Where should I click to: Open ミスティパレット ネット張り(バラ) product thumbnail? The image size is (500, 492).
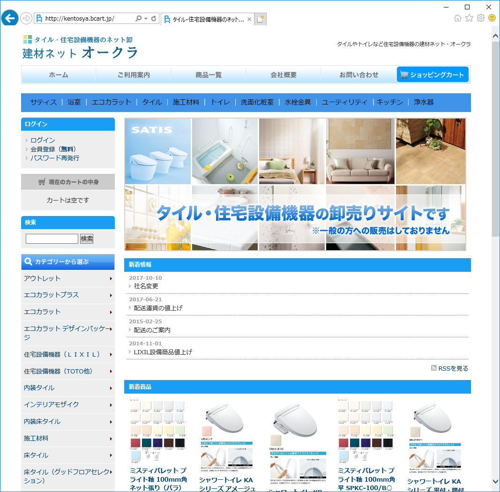158,432
